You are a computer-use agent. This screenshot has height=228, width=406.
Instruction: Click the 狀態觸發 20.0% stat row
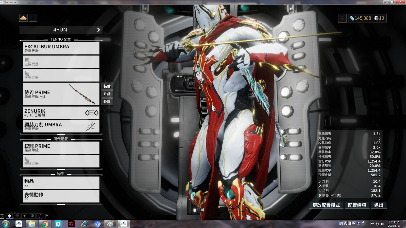click(x=349, y=166)
